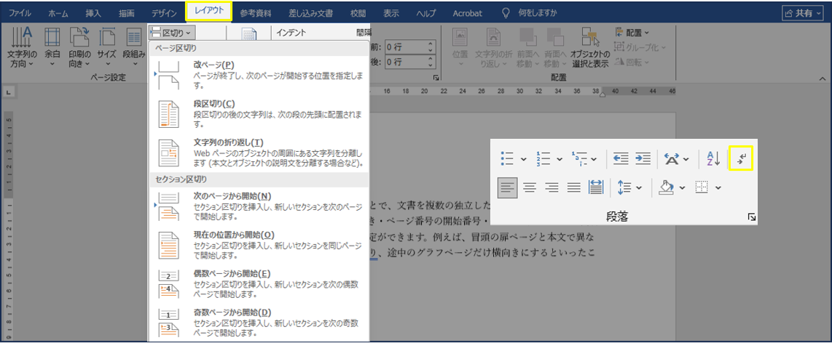Click the increase indent icon
832x343 pixels.
(642, 158)
